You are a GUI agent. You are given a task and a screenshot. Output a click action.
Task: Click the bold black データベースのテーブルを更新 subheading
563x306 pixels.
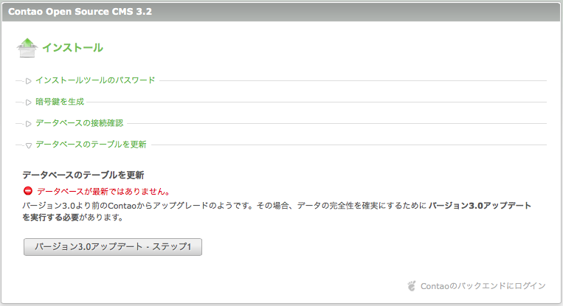point(83,175)
